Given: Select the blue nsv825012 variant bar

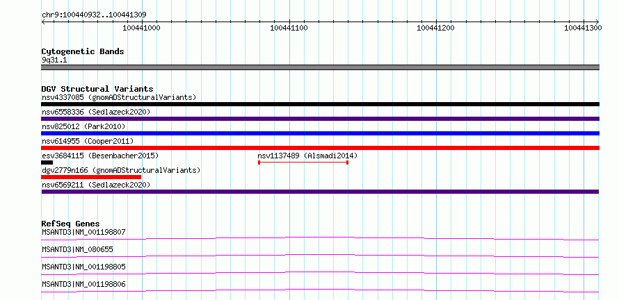Looking at the screenshot, I should pyautogui.click(x=320, y=133).
